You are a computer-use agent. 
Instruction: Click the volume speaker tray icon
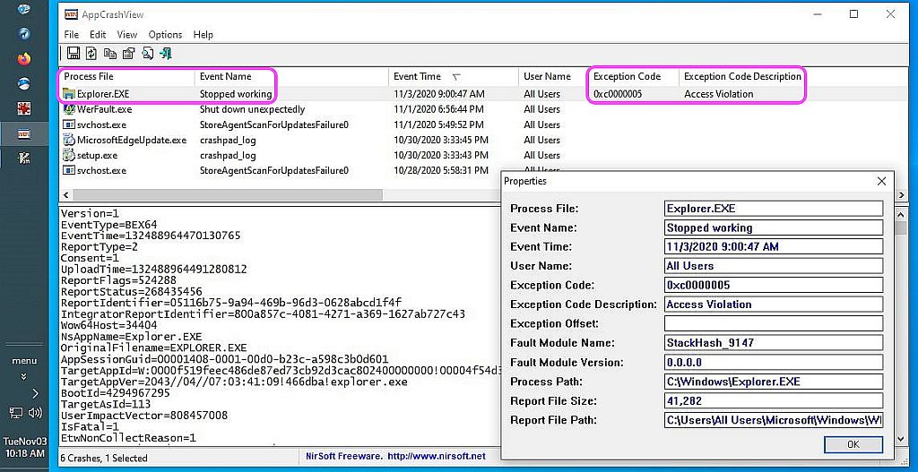pyautogui.click(x=35, y=413)
